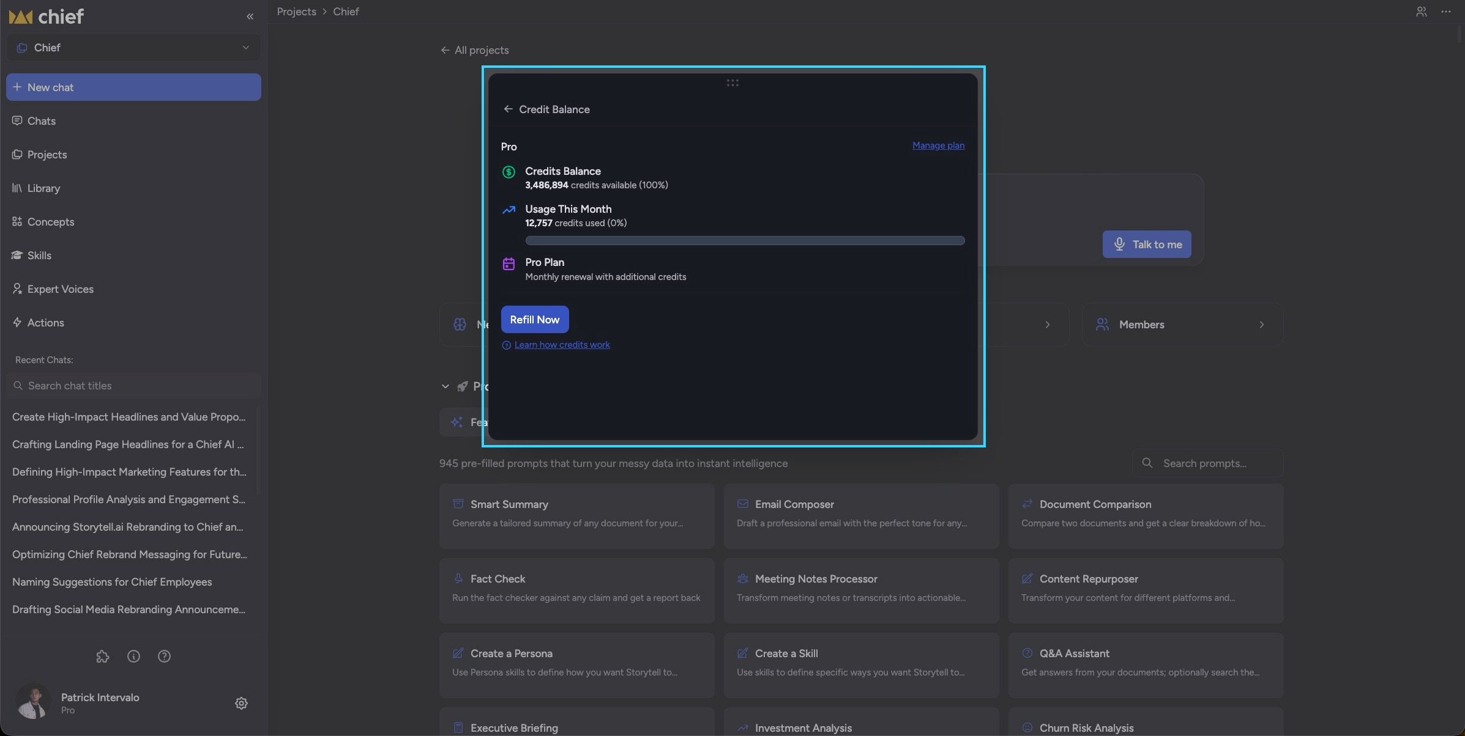Image resolution: width=1465 pixels, height=736 pixels.
Task: Focus the Search chat titles field
Action: [133, 386]
